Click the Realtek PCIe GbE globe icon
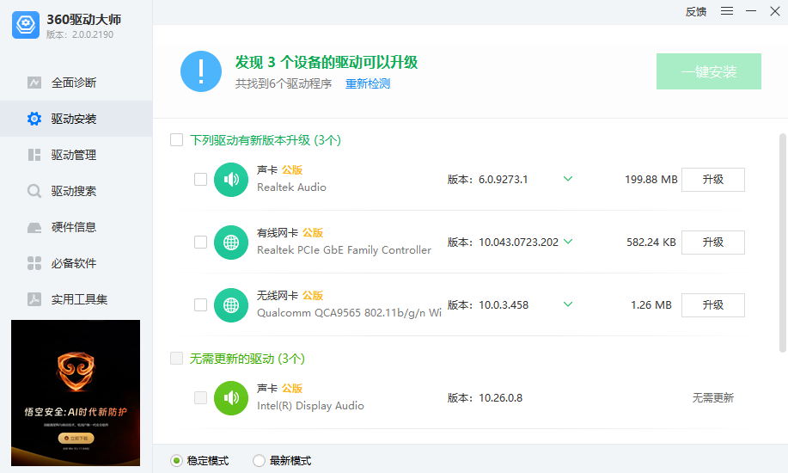Image resolution: width=788 pixels, height=473 pixels. [x=231, y=243]
